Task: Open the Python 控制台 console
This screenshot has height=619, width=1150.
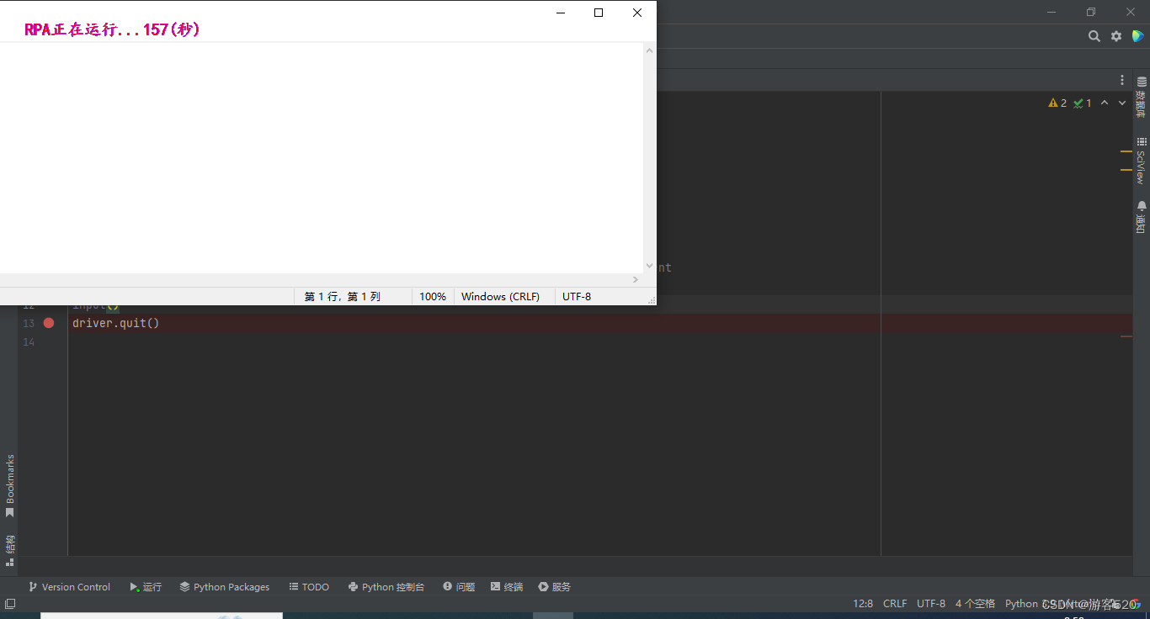Action: pos(386,587)
